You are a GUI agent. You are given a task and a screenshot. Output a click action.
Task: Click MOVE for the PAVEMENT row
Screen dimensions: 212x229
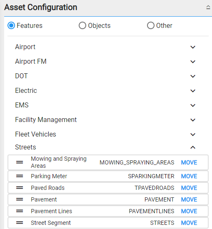pos(189,199)
